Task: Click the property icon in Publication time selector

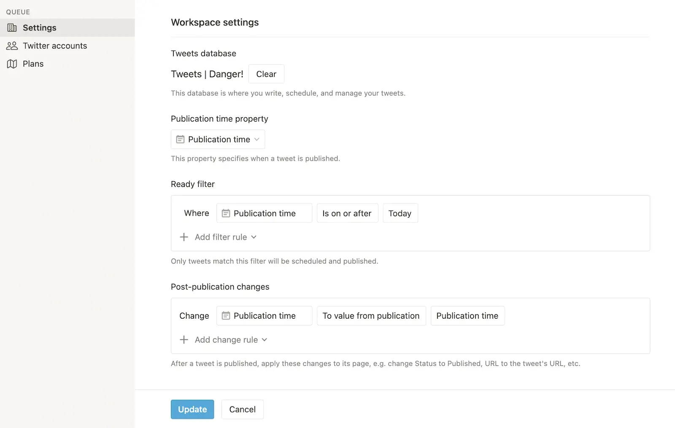Action: point(181,139)
